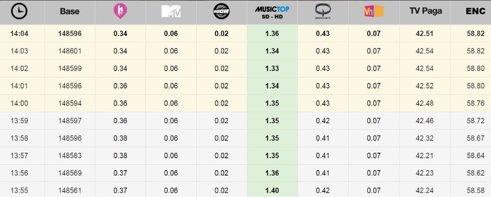Click the Base column header
The height and width of the screenshot is (197, 491).
[x=70, y=12]
